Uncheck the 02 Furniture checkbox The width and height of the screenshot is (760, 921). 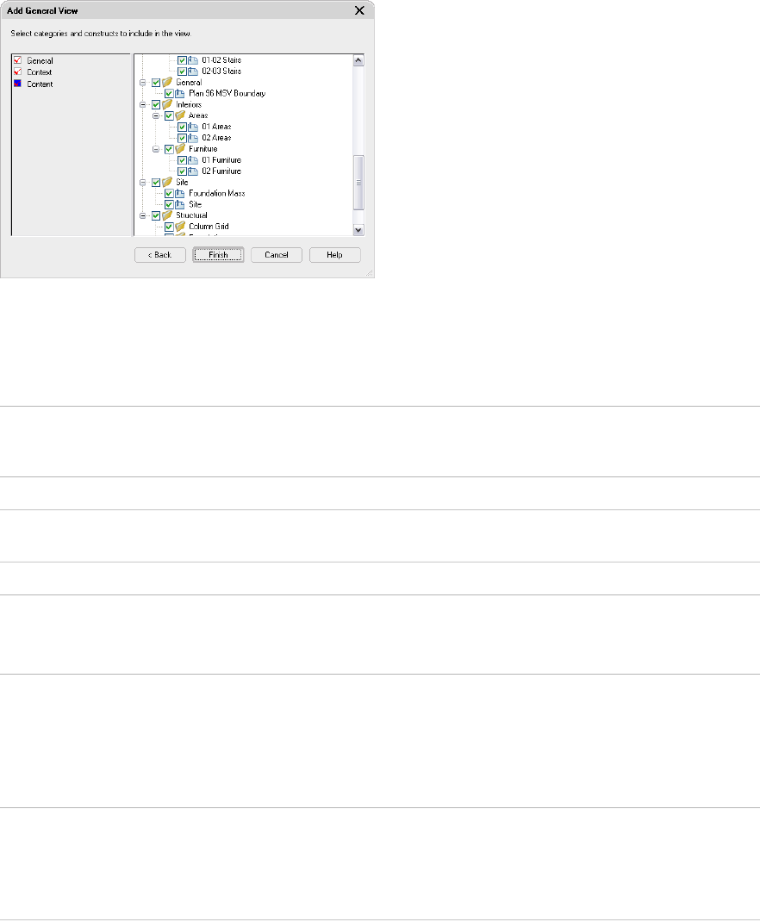point(182,171)
